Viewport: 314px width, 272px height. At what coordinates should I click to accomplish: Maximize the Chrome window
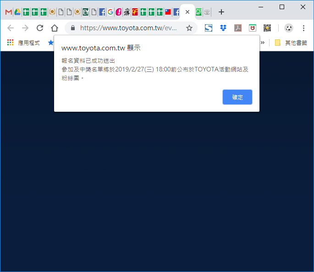(282, 7)
